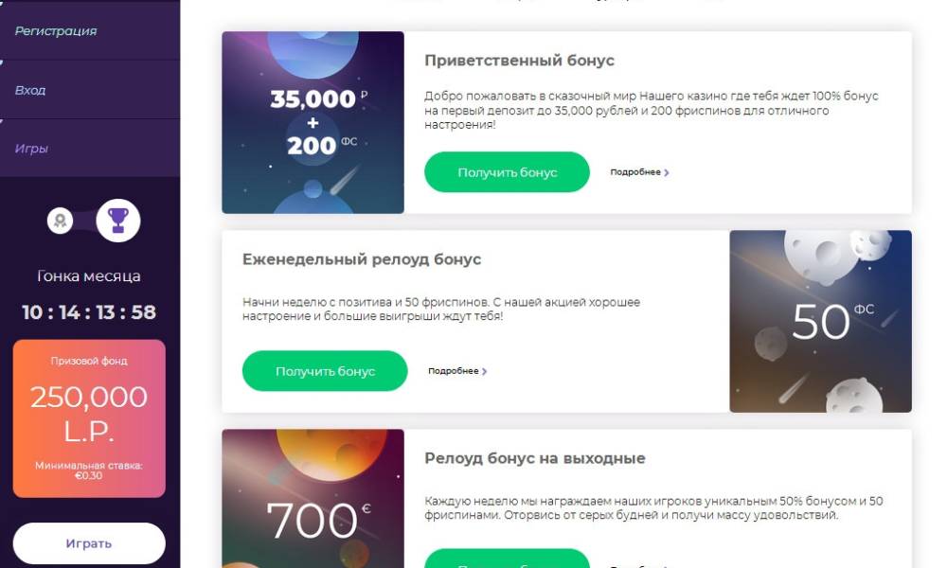947x568 pixels.
Task: Click chevron arrow beside welcome bonus Подробнее
Action: [x=667, y=172]
